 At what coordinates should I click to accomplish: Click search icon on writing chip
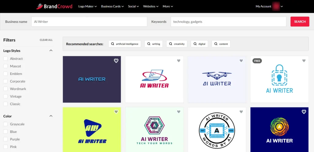pyautogui.click(x=149, y=44)
